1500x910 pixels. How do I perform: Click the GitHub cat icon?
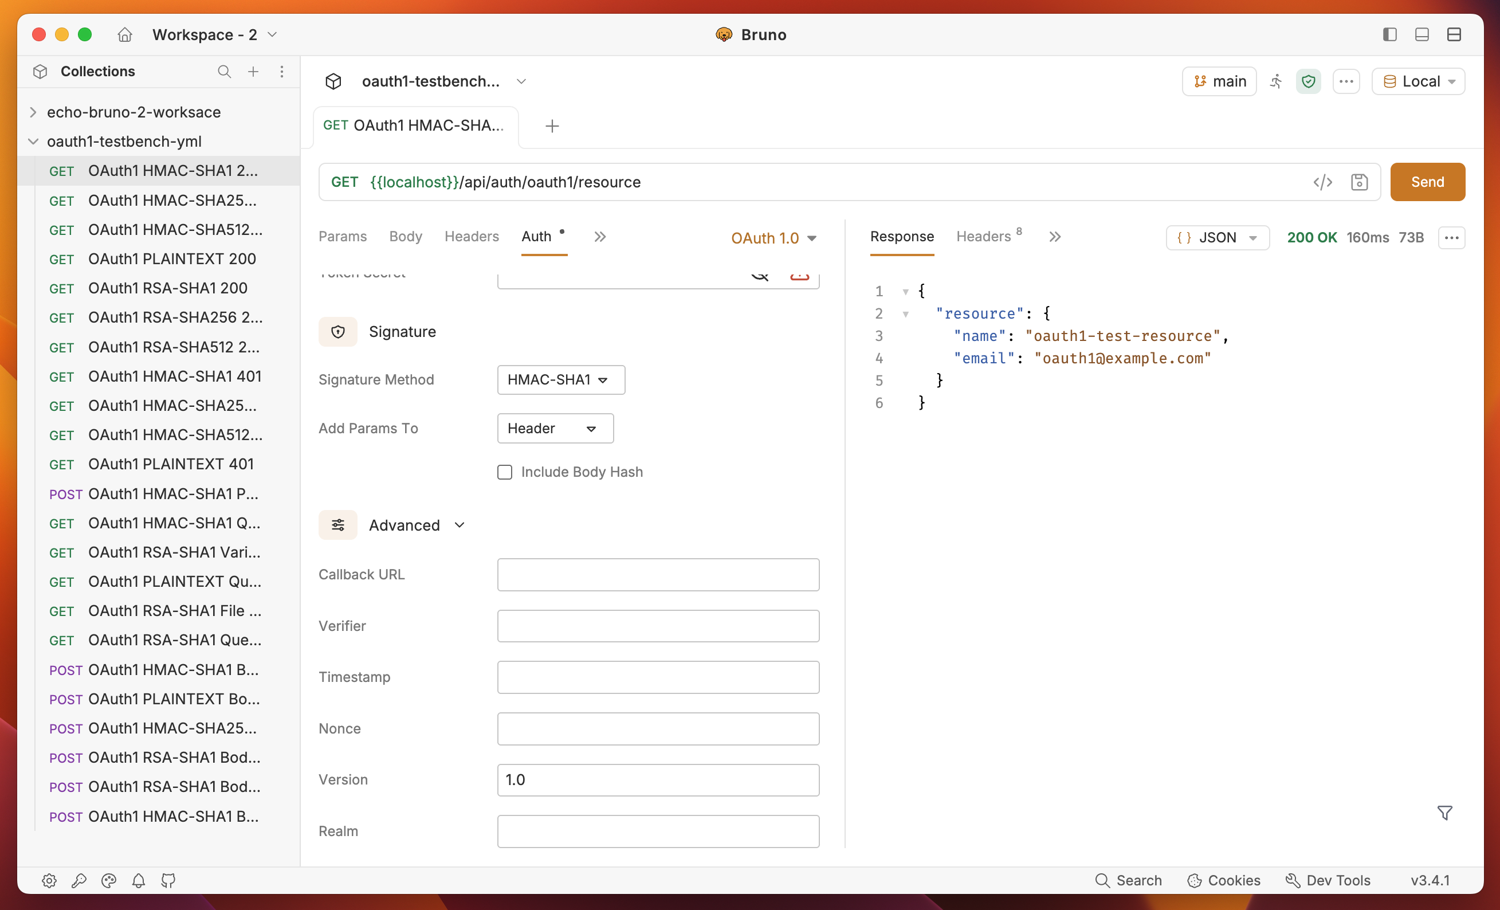tap(168, 880)
